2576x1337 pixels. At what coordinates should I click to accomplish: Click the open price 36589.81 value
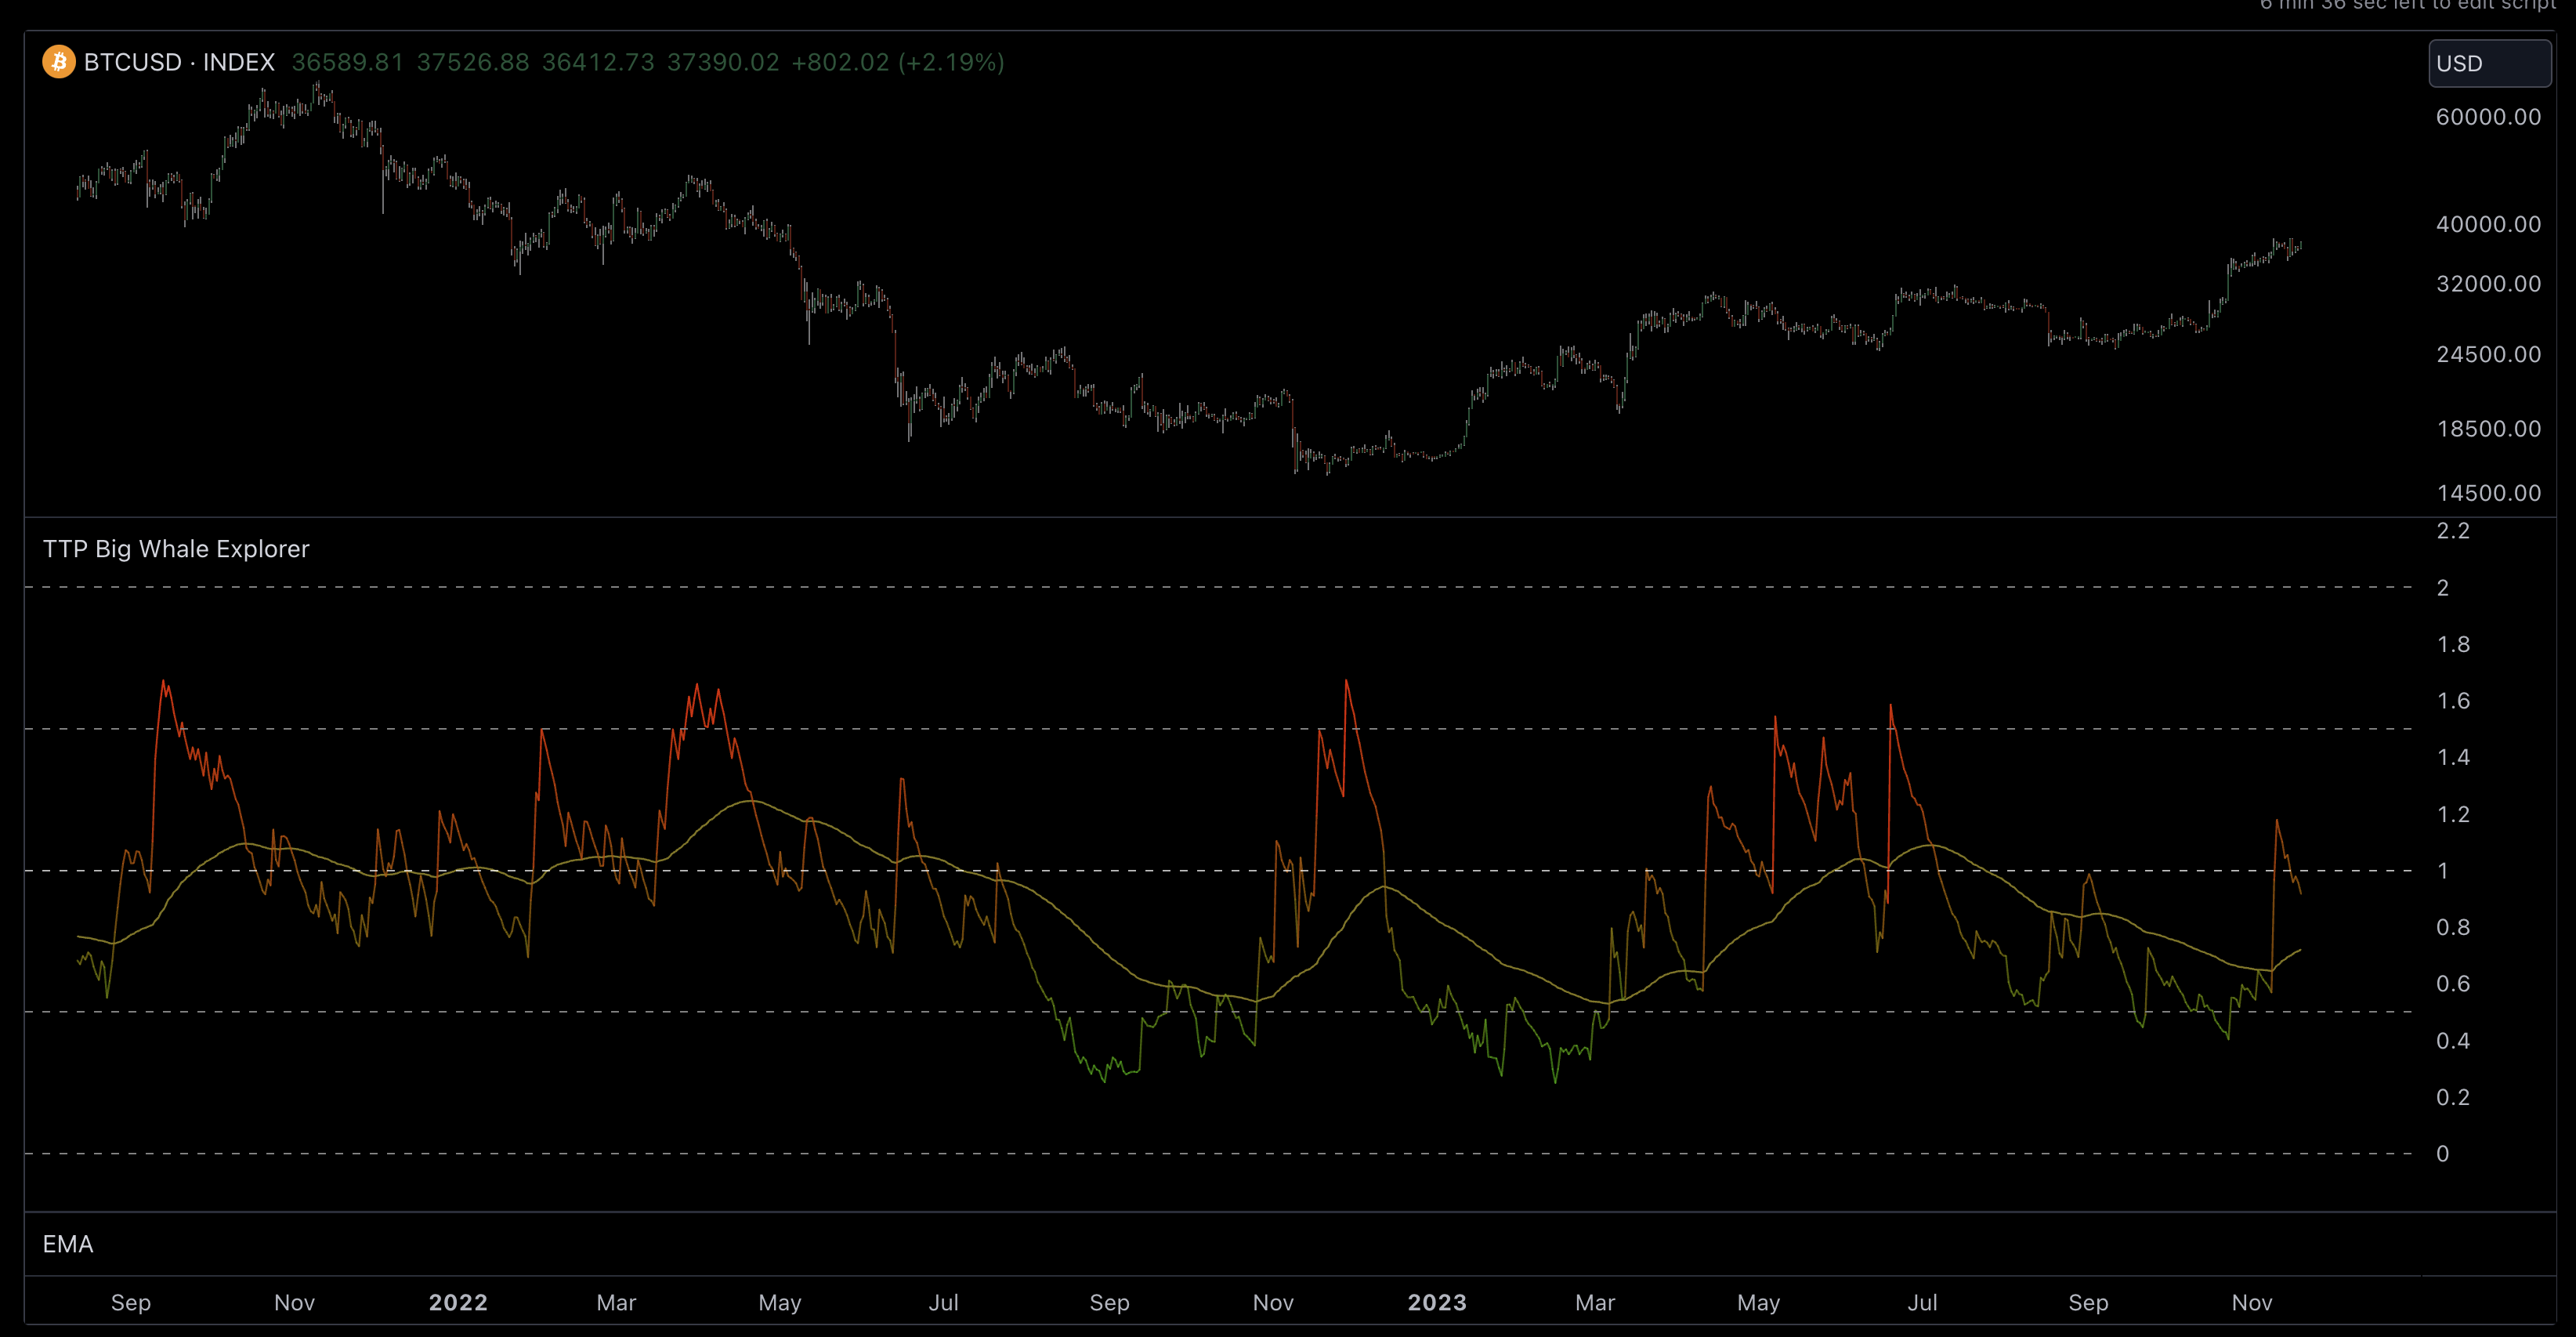(347, 62)
